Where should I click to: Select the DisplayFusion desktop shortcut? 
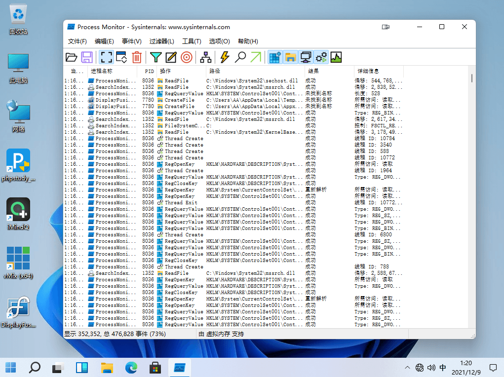[x=18, y=312]
